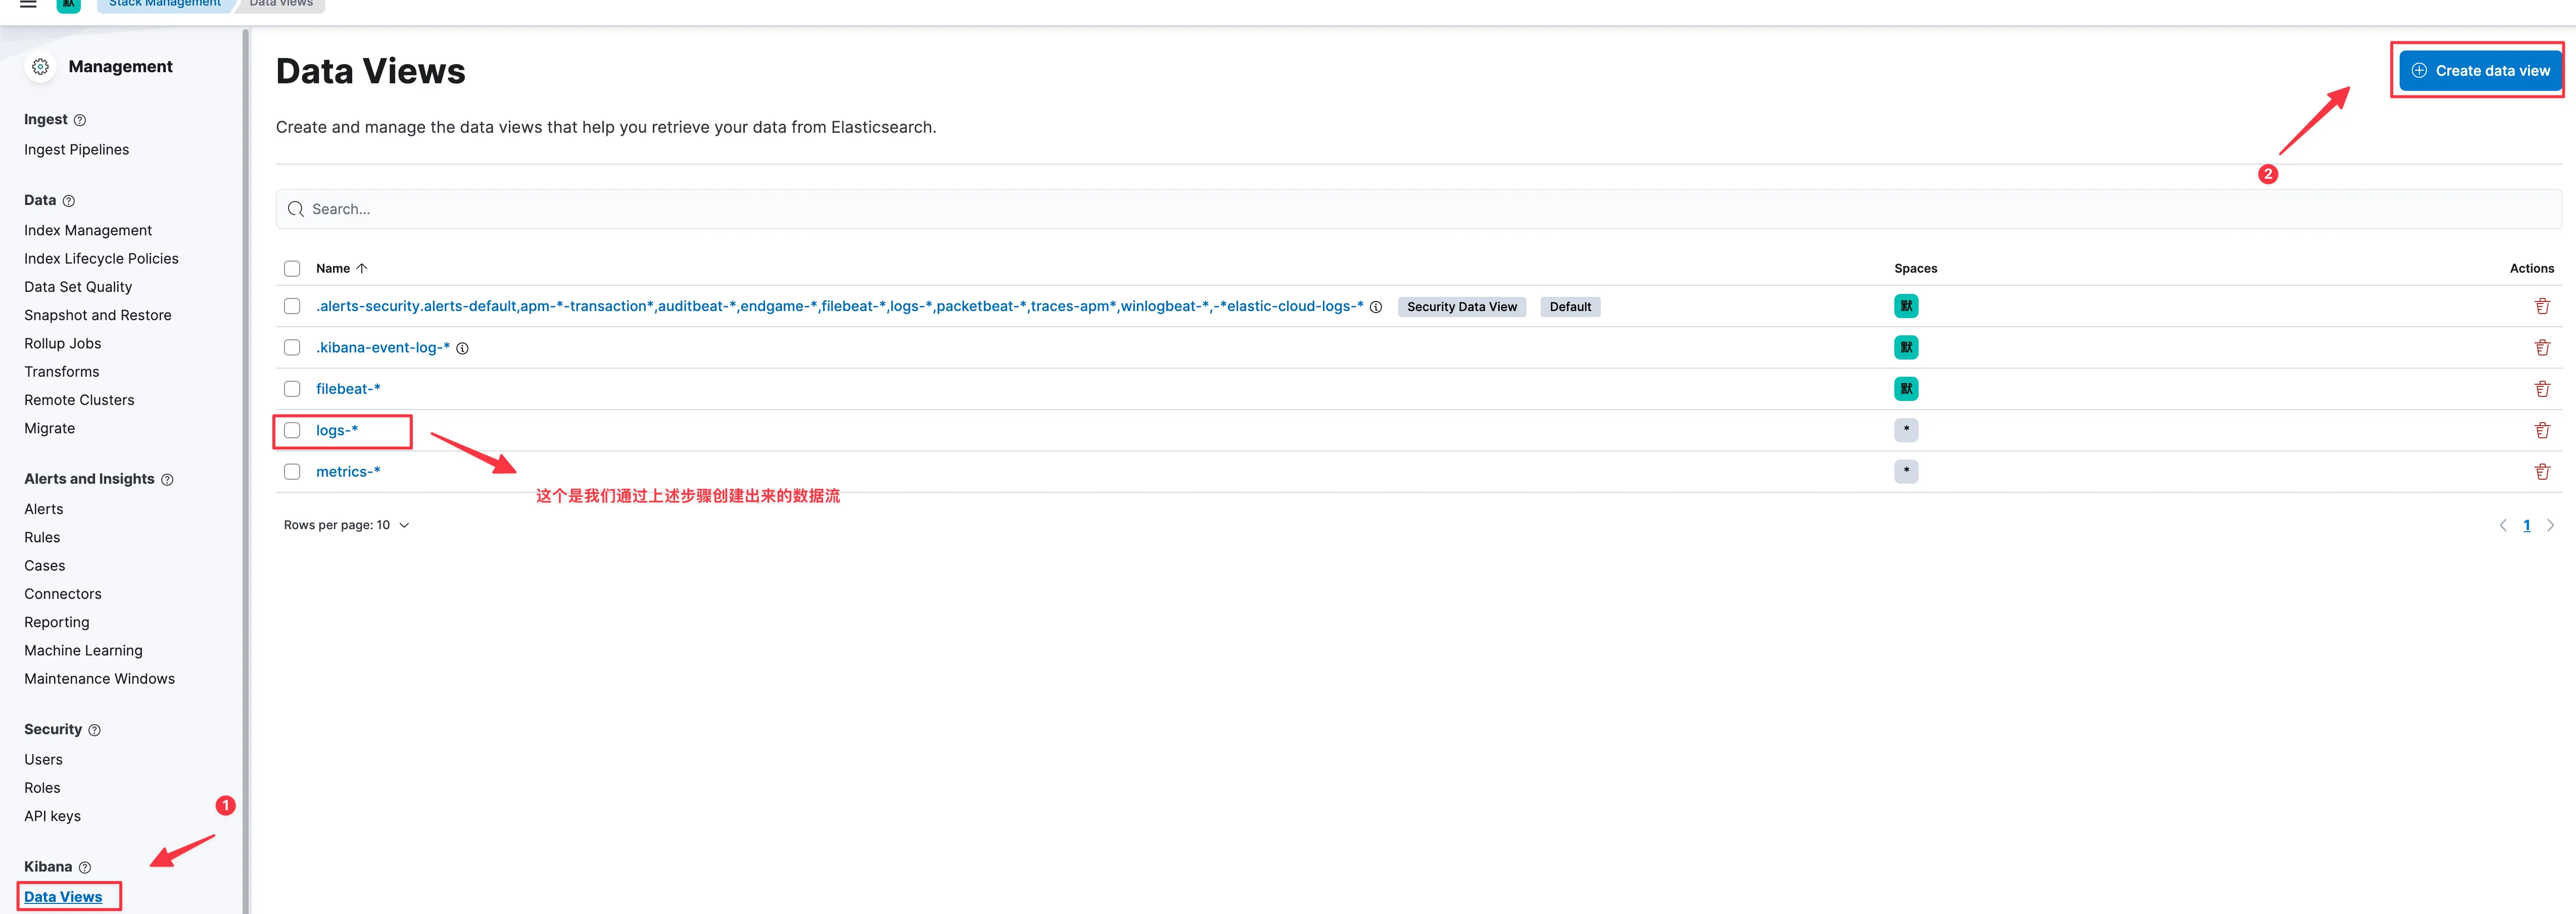Open Rows per page dropdown
Screen dimensions: 2576x914
tap(346, 526)
